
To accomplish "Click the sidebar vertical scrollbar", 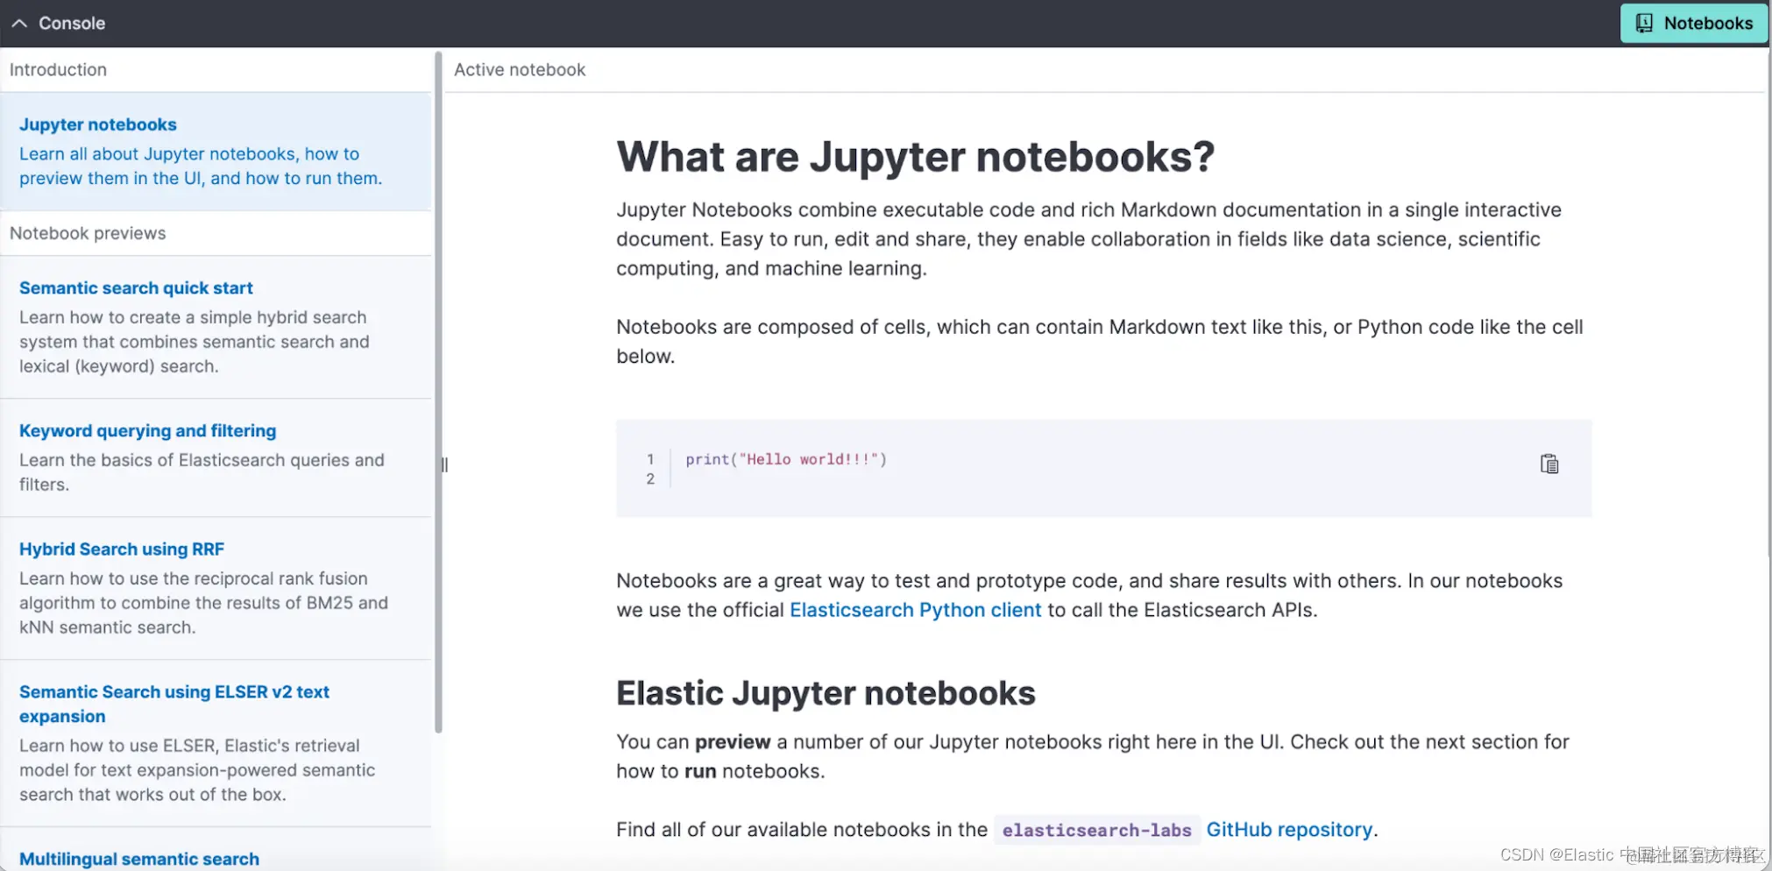I will point(438,393).
